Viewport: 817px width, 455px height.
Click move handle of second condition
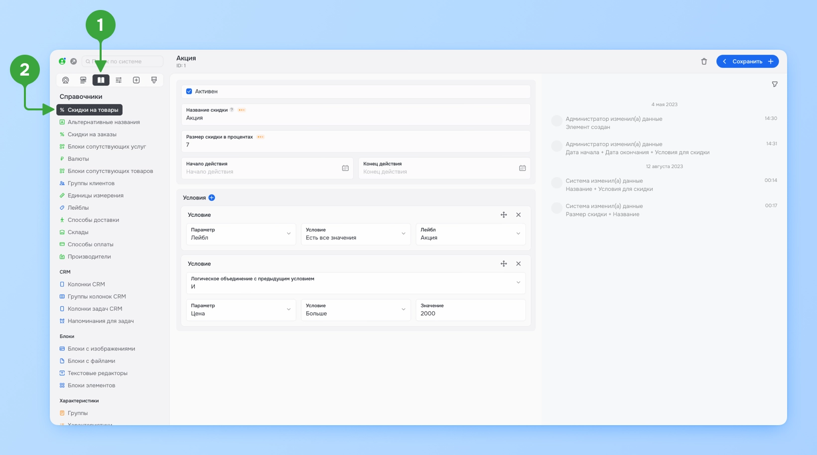pyautogui.click(x=504, y=264)
